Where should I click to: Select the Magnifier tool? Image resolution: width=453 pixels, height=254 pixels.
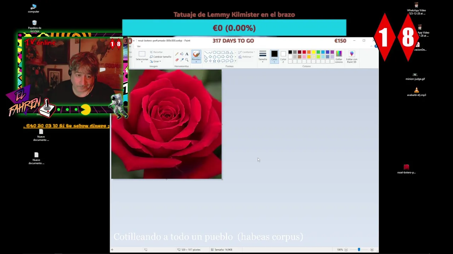pyautogui.click(x=187, y=60)
